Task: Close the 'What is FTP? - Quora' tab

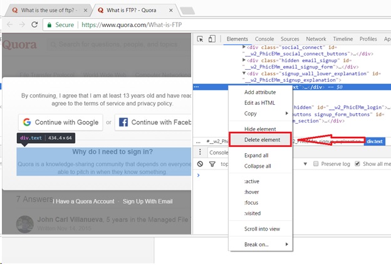Action: pos(171,10)
